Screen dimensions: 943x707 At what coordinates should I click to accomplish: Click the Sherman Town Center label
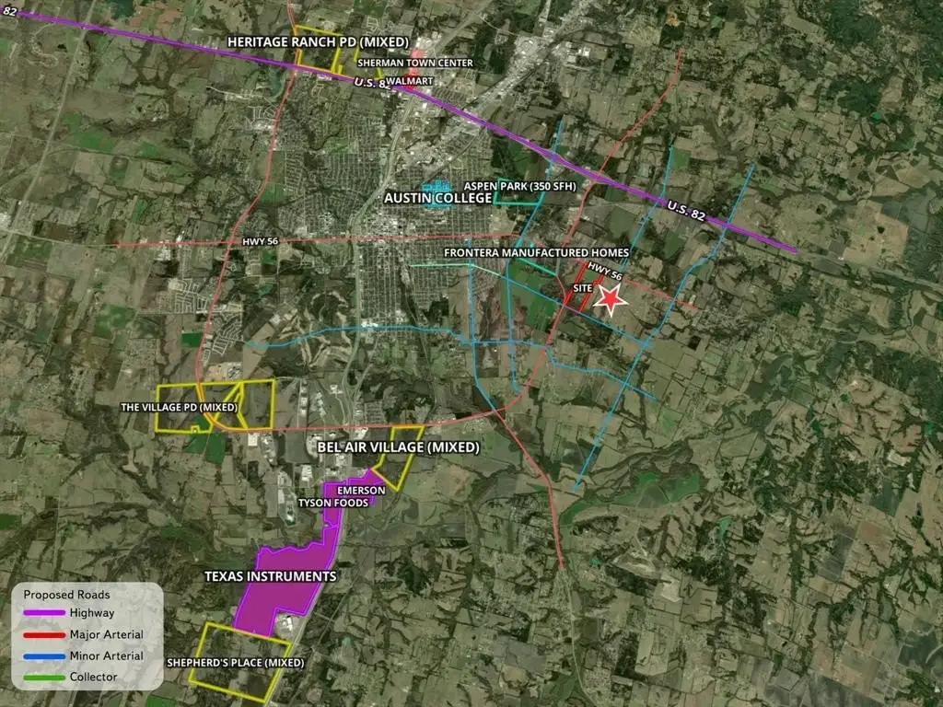pos(415,64)
